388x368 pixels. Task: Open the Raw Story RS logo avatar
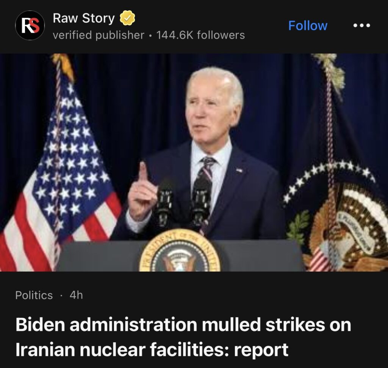click(x=30, y=25)
